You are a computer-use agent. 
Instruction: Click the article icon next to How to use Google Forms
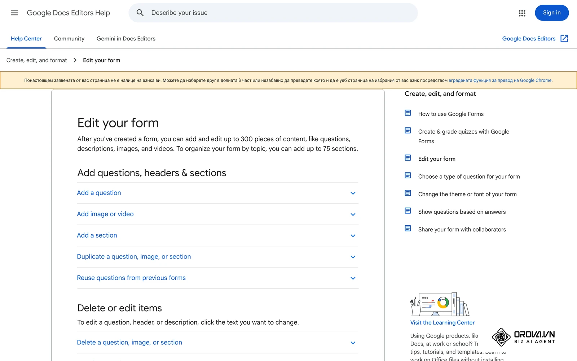(x=408, y=113)
